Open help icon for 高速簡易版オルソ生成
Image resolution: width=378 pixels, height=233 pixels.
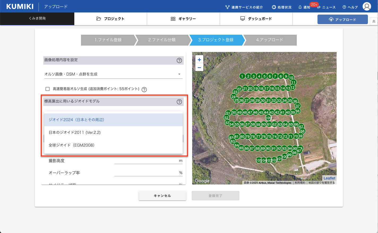coord(144,90)
